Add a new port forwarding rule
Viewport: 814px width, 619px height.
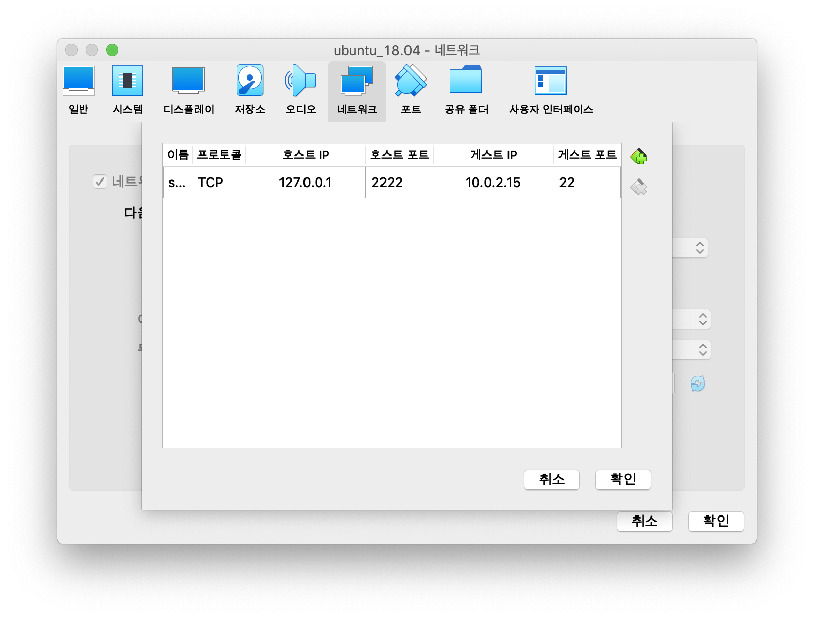pos(639,156)
